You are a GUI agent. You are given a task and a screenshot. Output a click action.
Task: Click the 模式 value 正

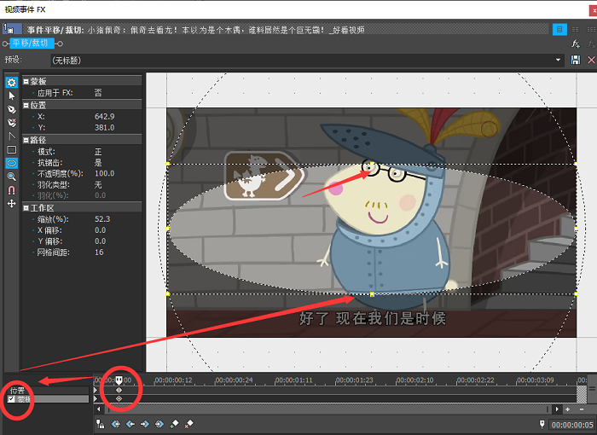click(98, 151)
